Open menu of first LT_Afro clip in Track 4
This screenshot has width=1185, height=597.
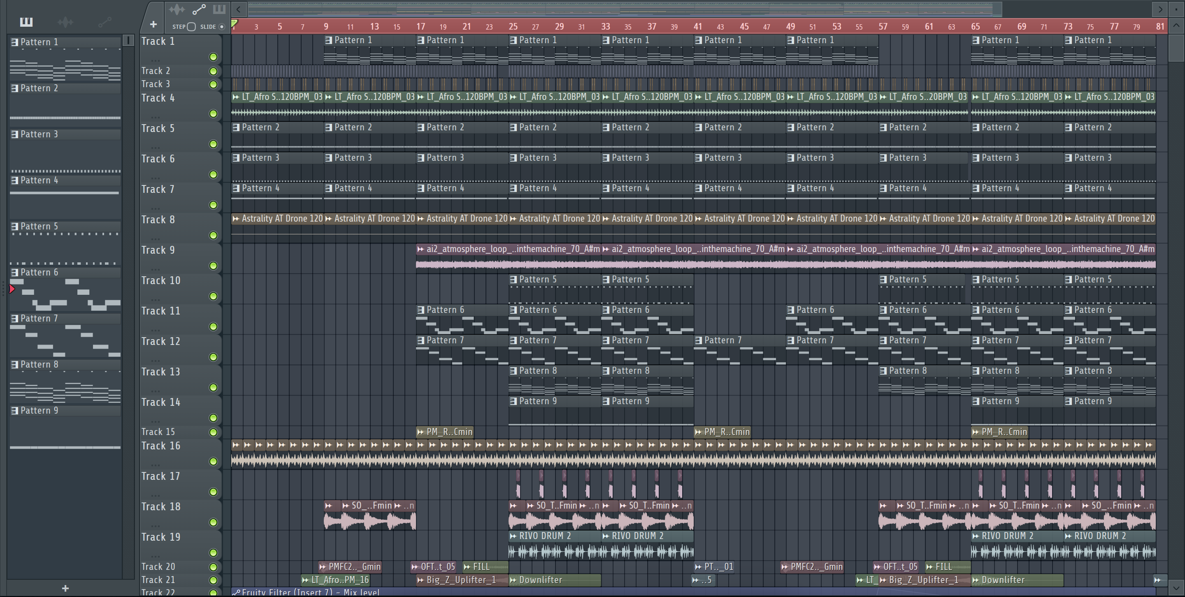coord(236,97)
